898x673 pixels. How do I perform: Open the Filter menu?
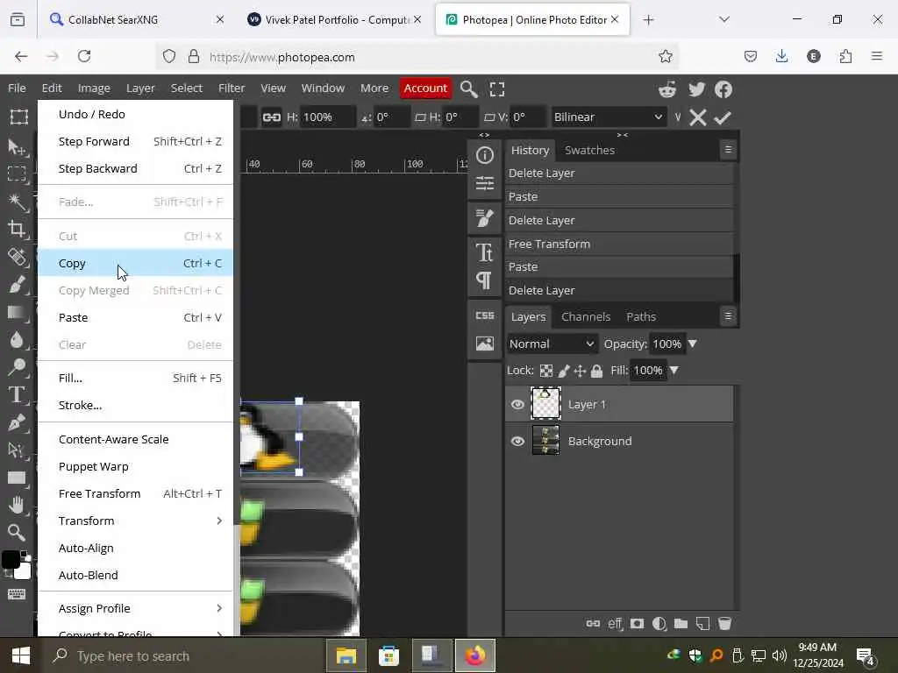tap(232, 89)
